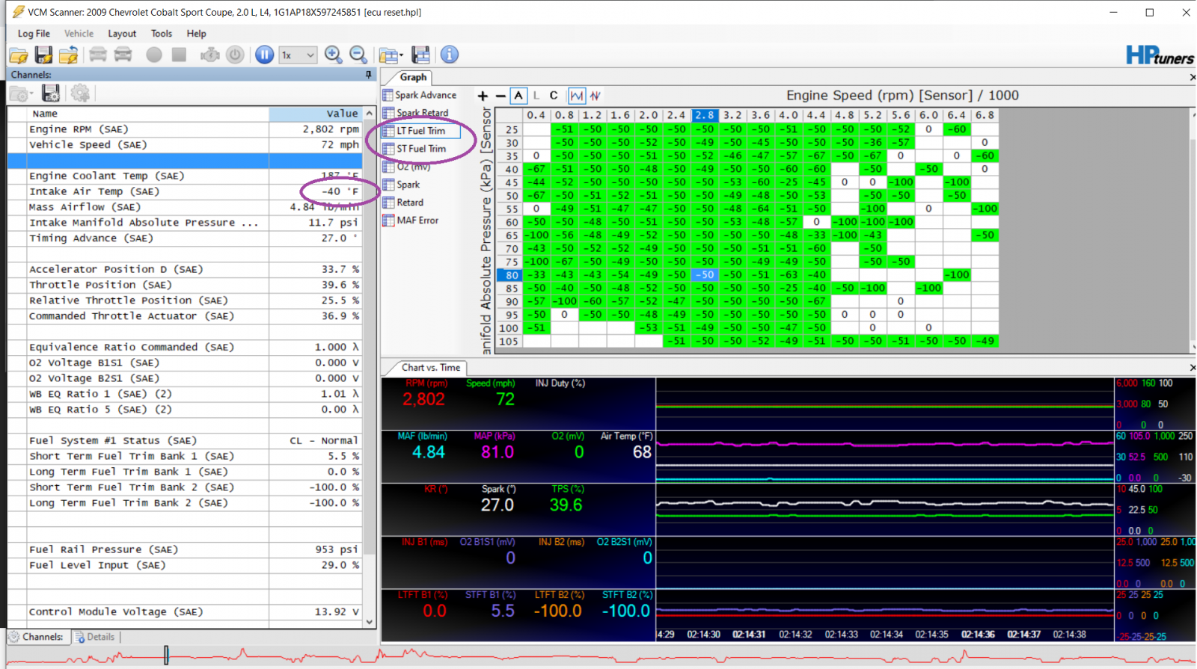
Task: Click the round gray record button
Action: [x=154, y=55]
